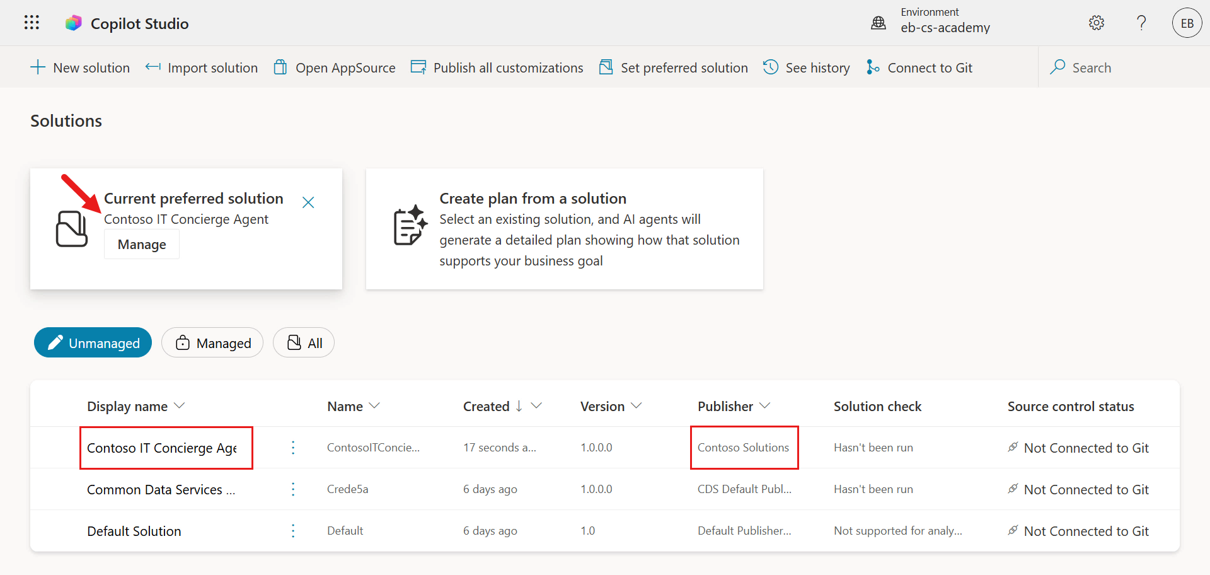Click ContosoITConcie... name cell
The image size is (1210, 575).
[x=373, y=448]
